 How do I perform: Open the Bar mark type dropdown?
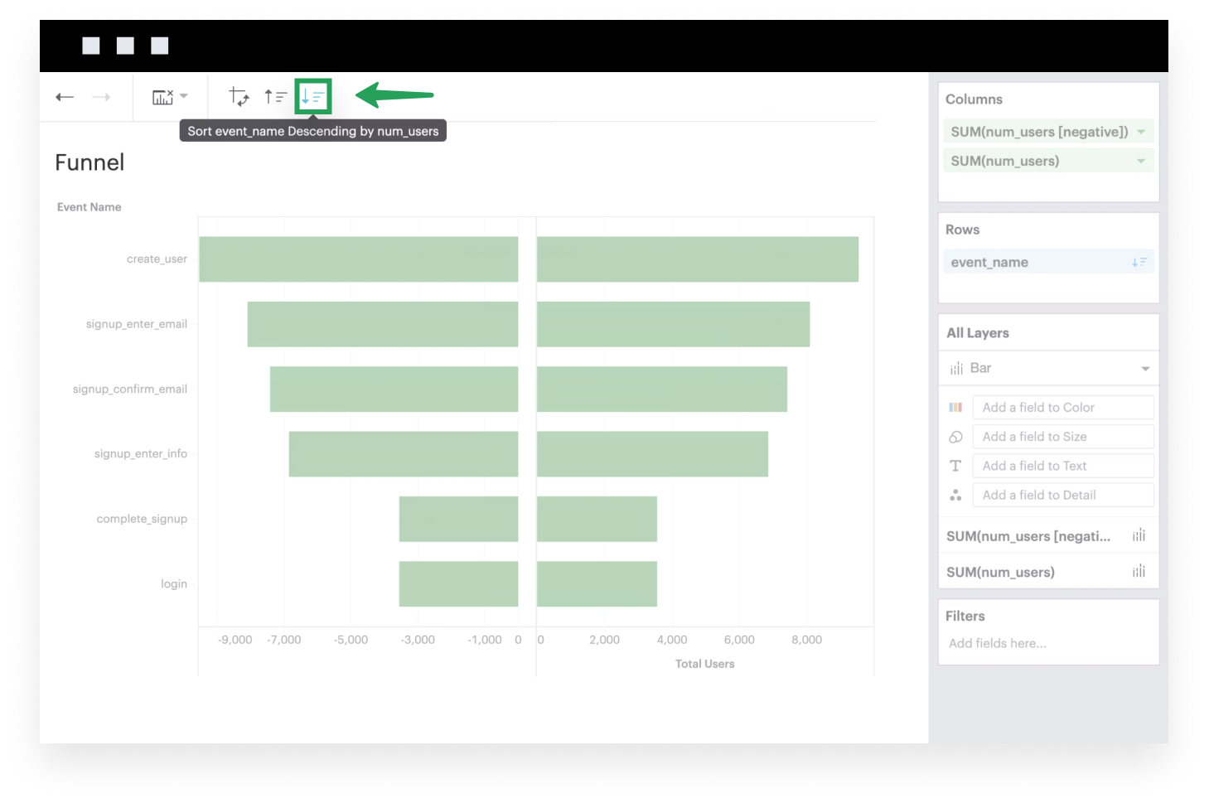[1144, 367]
